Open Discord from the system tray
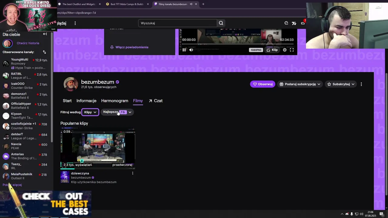Image resolution: width=388 pixels, height=218 pixels. click(347, 214)
